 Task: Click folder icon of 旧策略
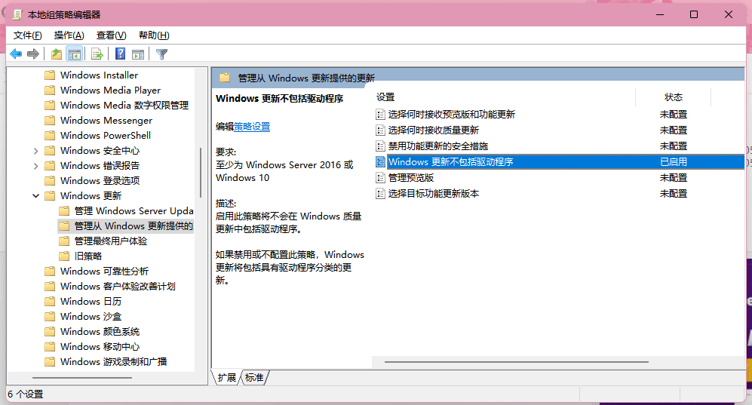click(x=64, y=256)
